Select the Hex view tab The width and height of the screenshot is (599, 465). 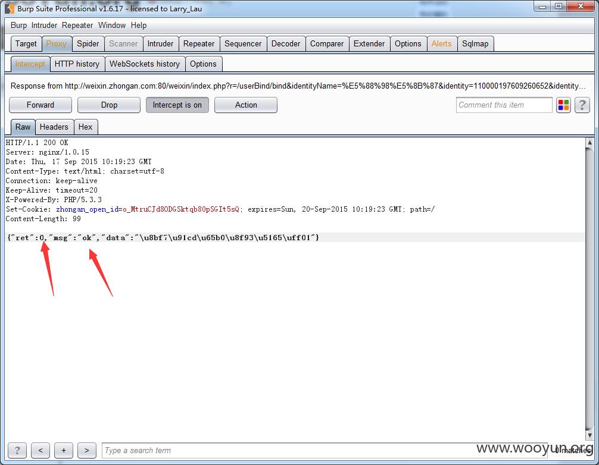click(86, 127)
